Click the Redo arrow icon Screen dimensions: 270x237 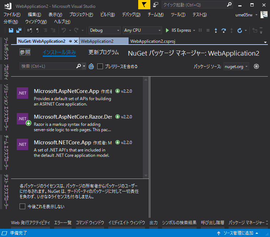tap(76, 31)
